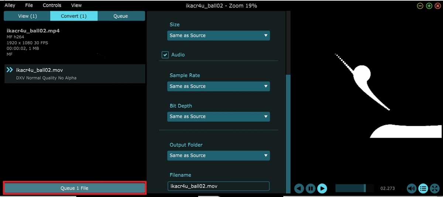Screen dimensions: 443x197
Task: Switch to the Queue tab
Action: coord(121,16)
